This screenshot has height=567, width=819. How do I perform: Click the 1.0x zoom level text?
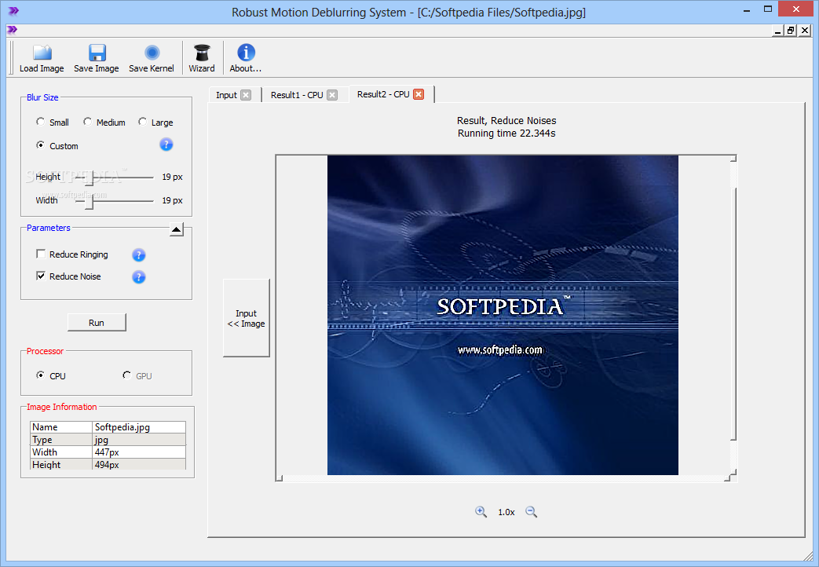click(x=506, y=512)
